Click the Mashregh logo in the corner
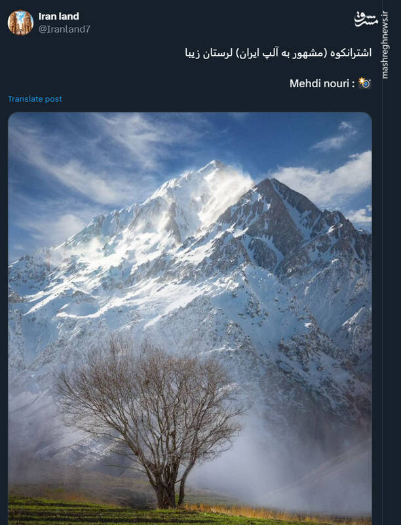This screenshot has width=401, height=525. coord(366,19)
